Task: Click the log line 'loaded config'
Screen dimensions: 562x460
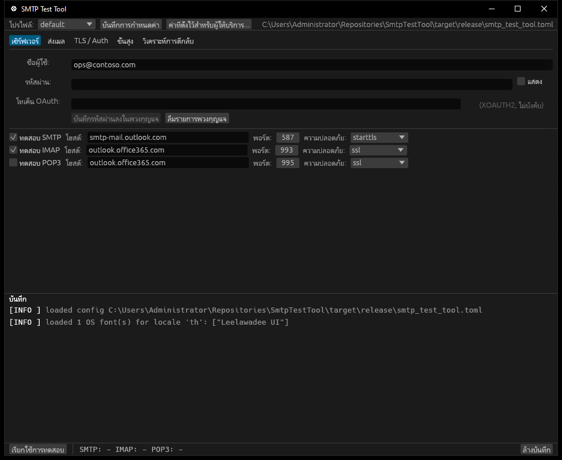Action: coord(246,310)
